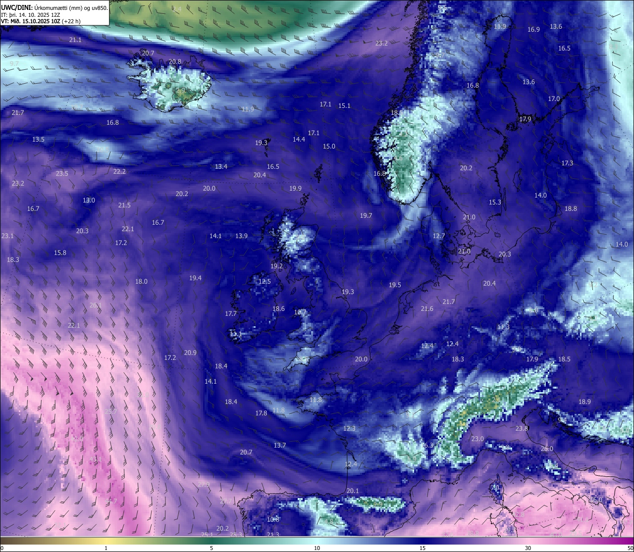The width and height of the screenshot is (634, 552).
Task: Click the color scale tick labeled 30
Action: [528, 548]
